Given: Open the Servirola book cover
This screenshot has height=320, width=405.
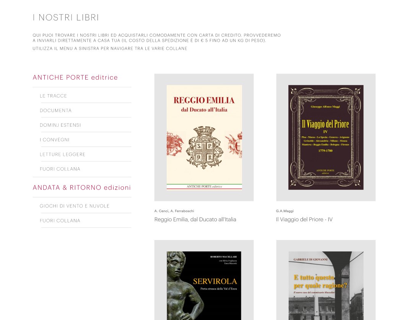Looking at the screenshot, I should tap(204, 286).
